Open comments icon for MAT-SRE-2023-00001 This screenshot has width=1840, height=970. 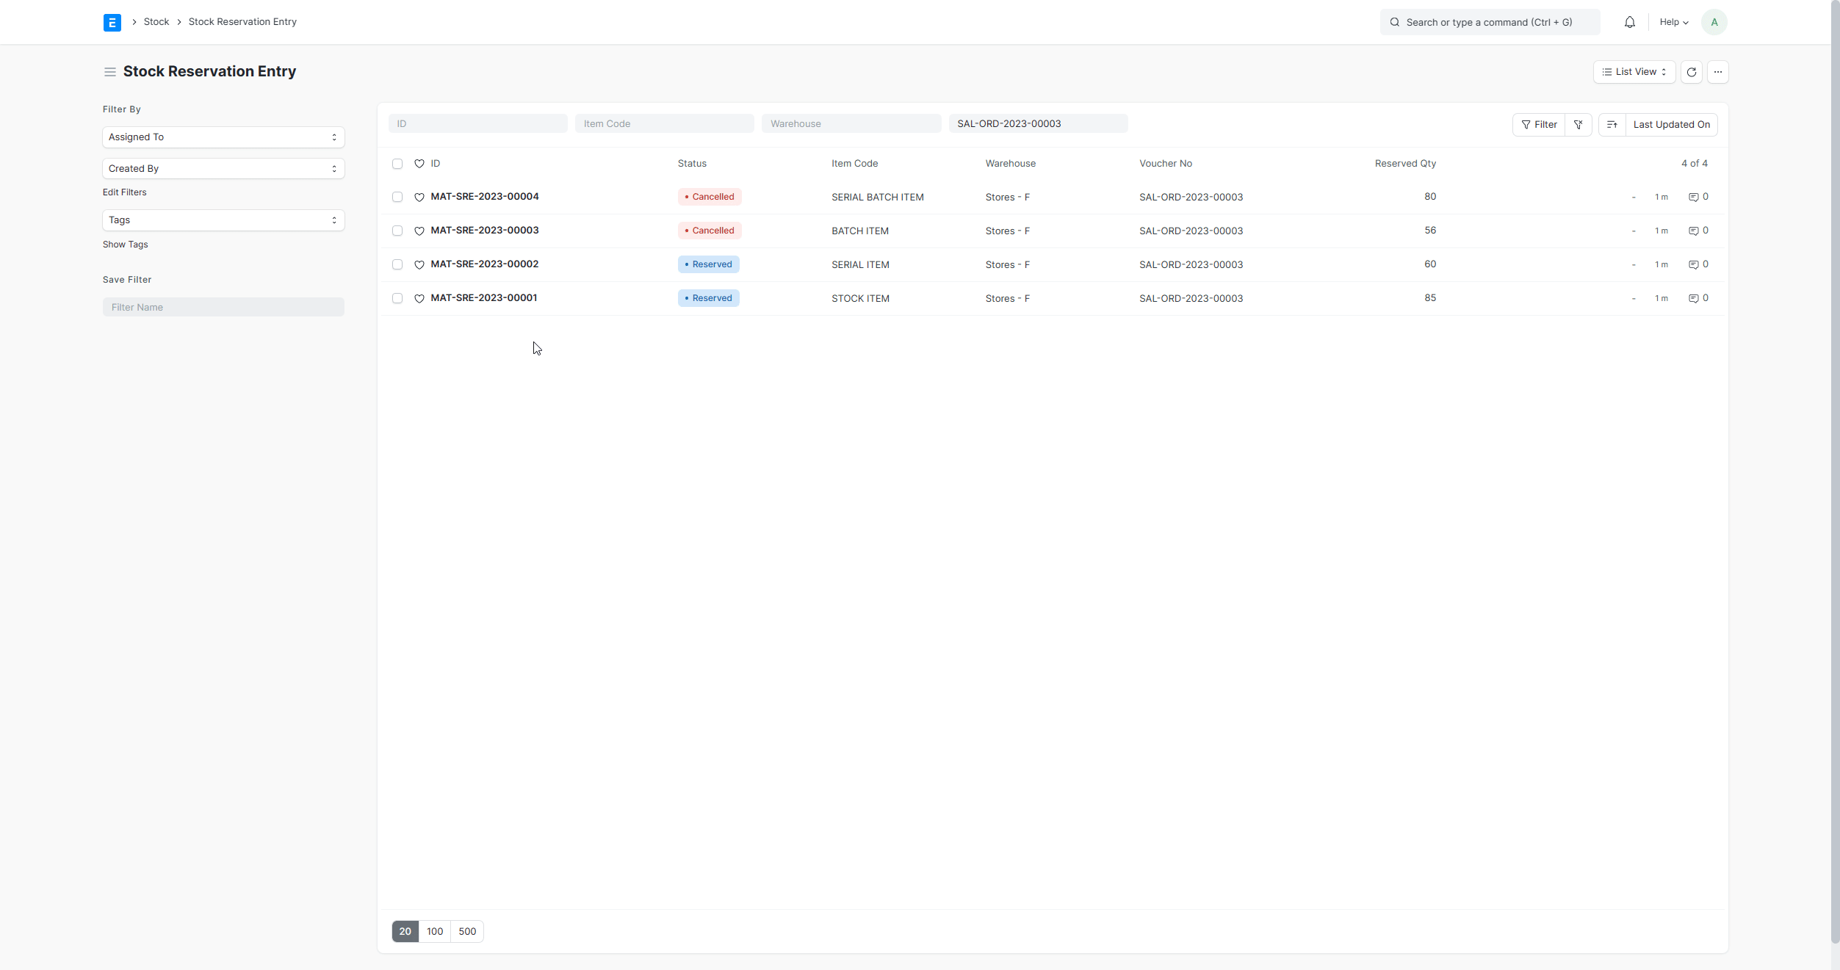[1693, 299]
